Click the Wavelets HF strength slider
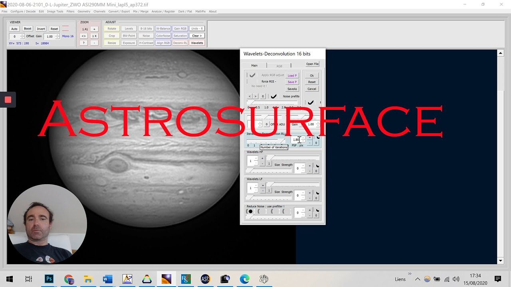 pyautogui.click(x=269, y=171)
